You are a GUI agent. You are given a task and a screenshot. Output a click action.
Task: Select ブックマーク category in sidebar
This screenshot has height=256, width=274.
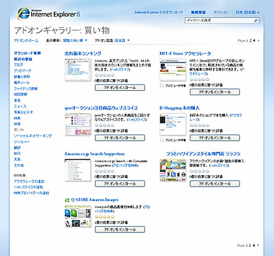(22, 70)
